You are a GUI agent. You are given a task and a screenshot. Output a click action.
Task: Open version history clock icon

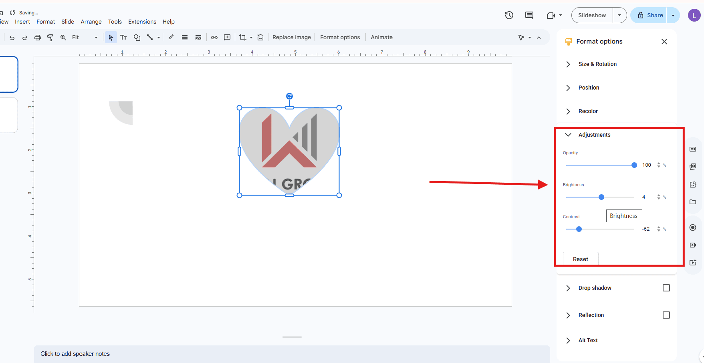509,15
